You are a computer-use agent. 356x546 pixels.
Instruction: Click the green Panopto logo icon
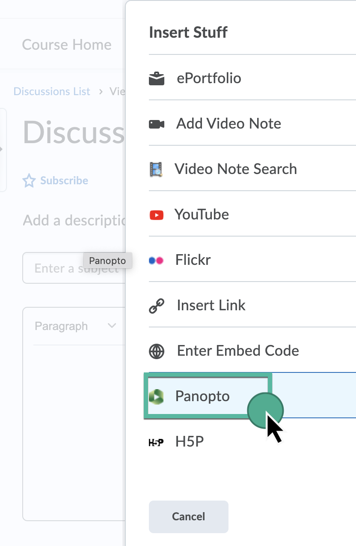(x=156, y=397)
